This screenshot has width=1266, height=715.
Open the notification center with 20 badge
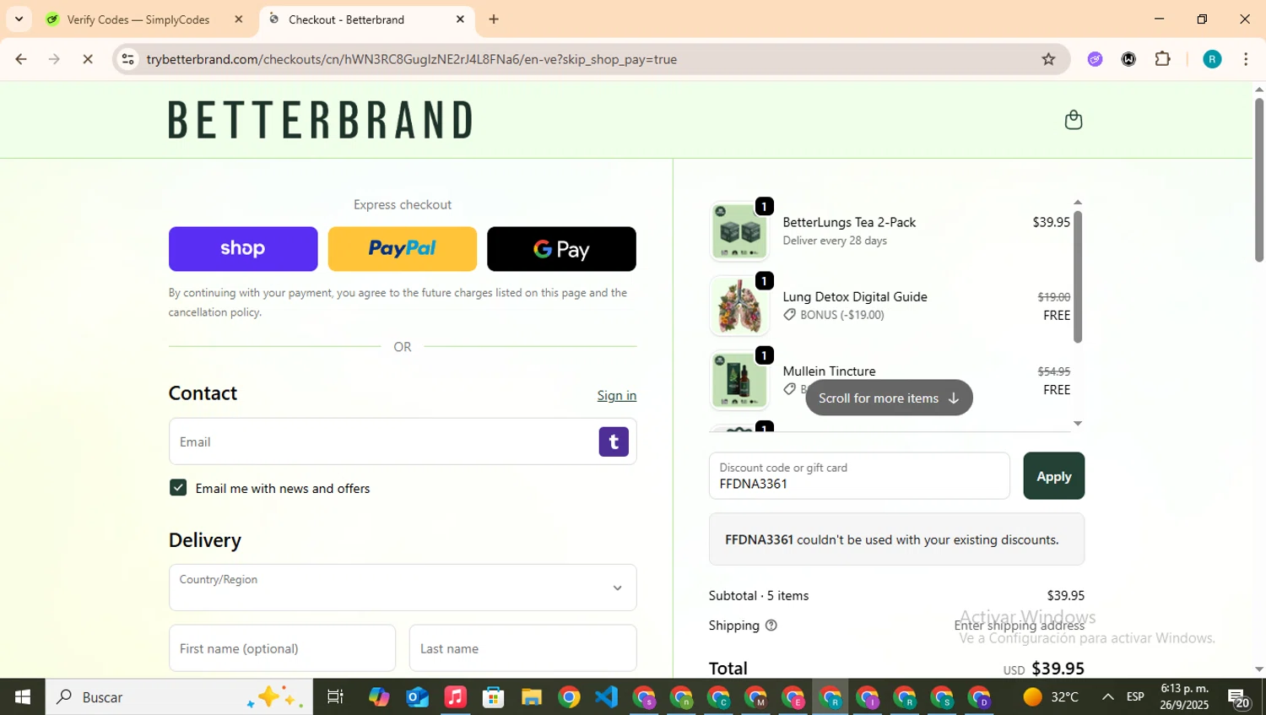pyautogui.click(x=1239, y=698)
